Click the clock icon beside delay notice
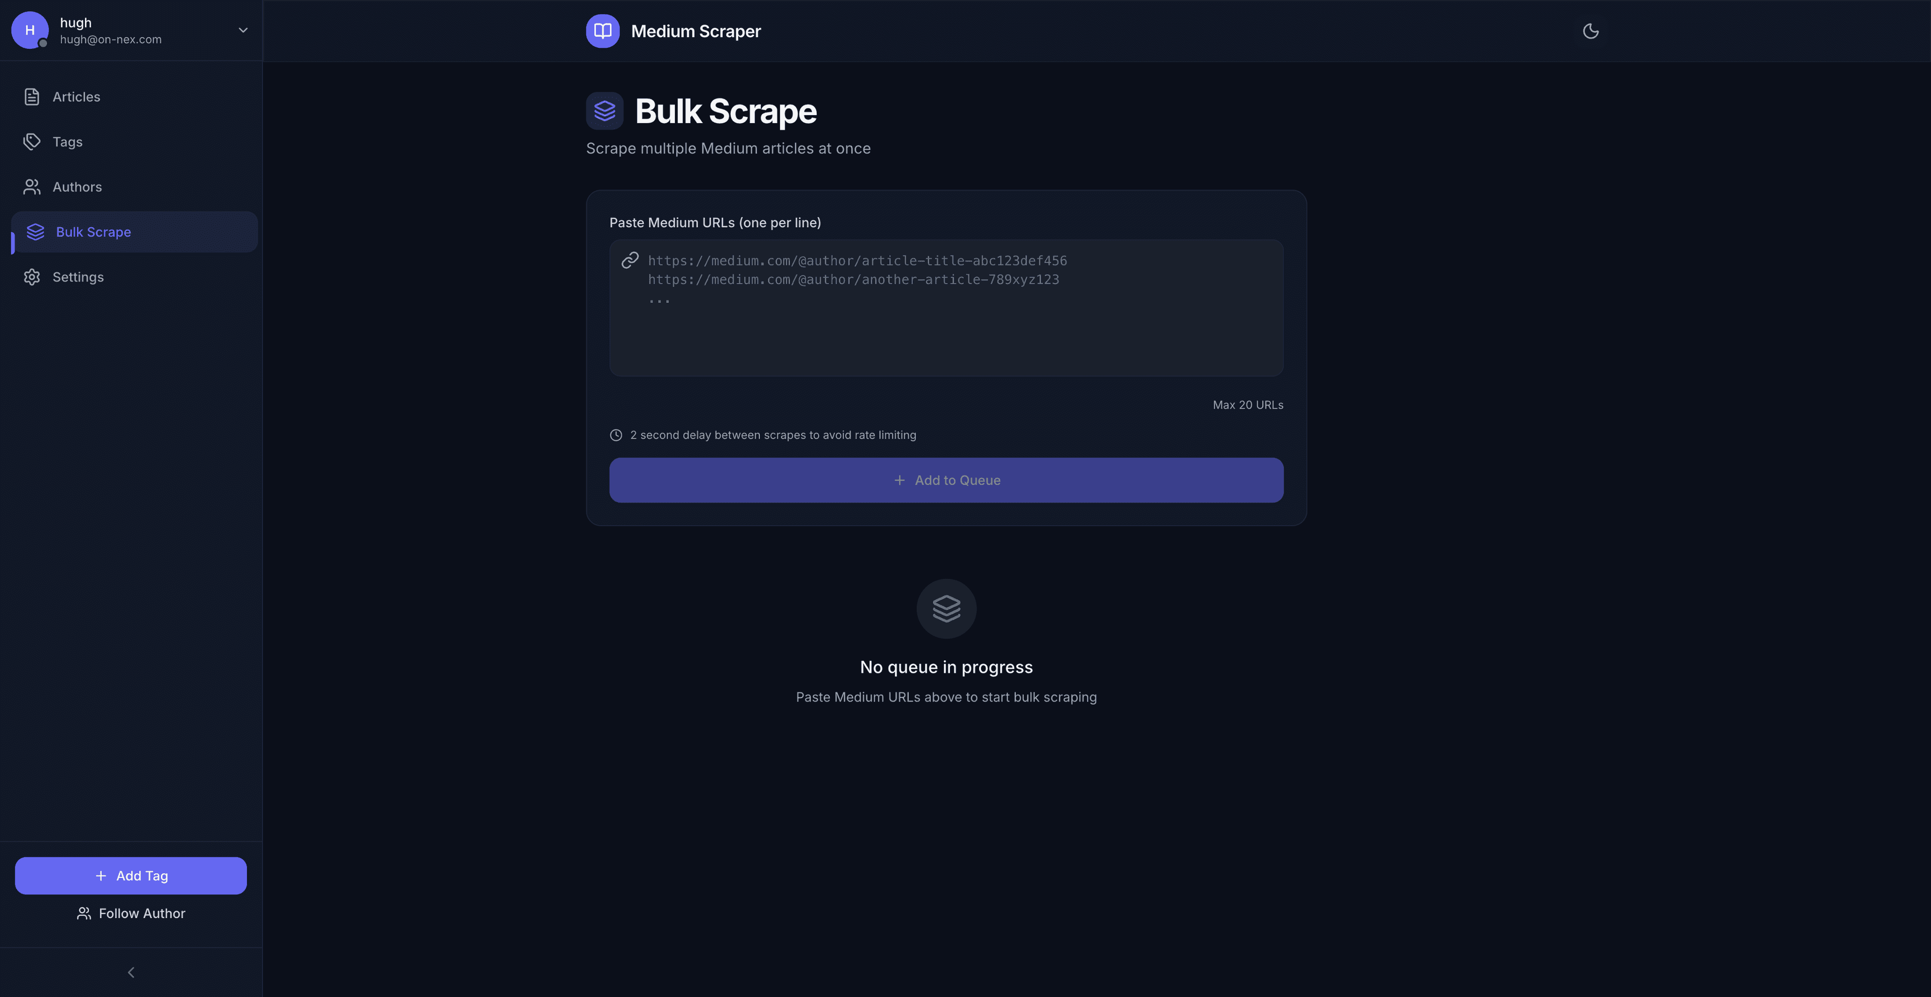Screen dimensions: 1931x997 click(x=616, y=435)
